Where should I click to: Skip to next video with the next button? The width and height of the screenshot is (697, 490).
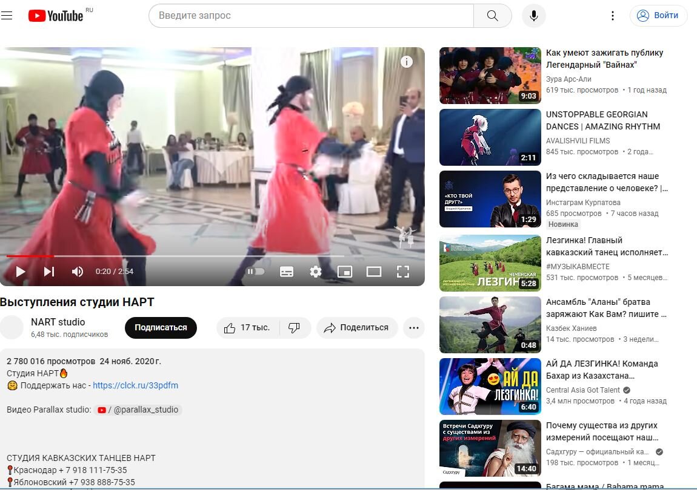pos(49,271)
